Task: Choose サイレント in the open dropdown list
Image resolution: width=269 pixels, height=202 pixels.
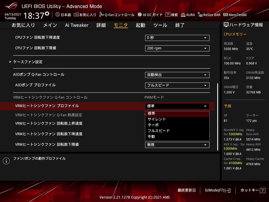Action: point(177,119)
